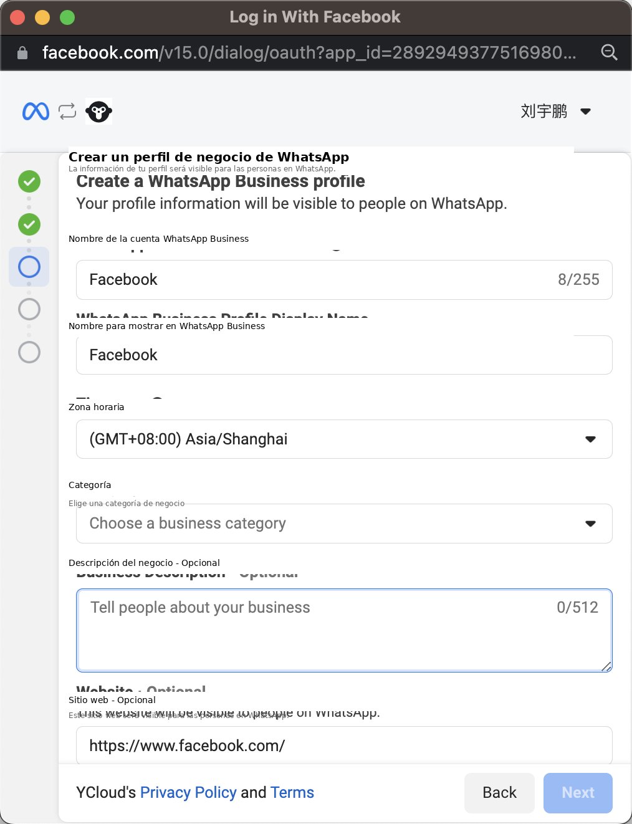This screenshot has height=824, width=632.
Task: Select the fifth step circle
Action: (x=29, y=352)
